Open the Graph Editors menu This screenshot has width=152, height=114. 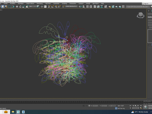pyautogui.click(x=30, y=3)
